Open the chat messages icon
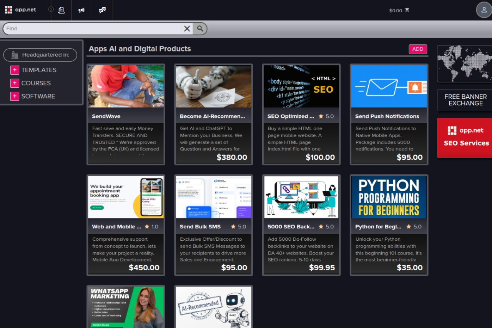Viewport: 492px width, 328px height. (102, 10)
